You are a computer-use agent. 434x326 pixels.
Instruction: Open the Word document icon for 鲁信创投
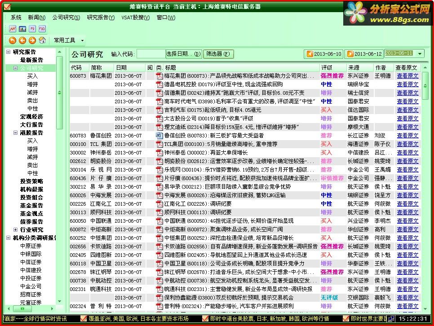pos(159,136)
